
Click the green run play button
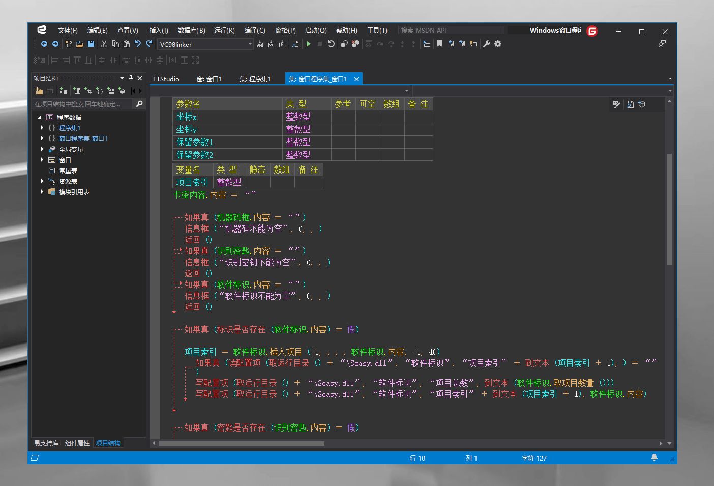pyautogui.click(x=309, y=44)
